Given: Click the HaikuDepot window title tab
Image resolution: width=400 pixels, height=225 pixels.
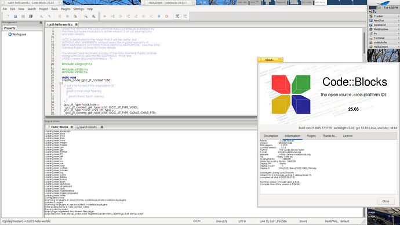Looking at the screenshot, I should point(169,2).
